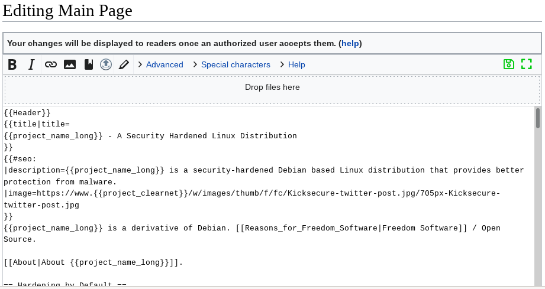Click the embedded image icon
The image size is (545, 289).
tap(70, 64)
